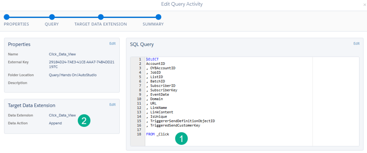Switch to the QUERY step label

pyautogui.click(x=52, y=24)
